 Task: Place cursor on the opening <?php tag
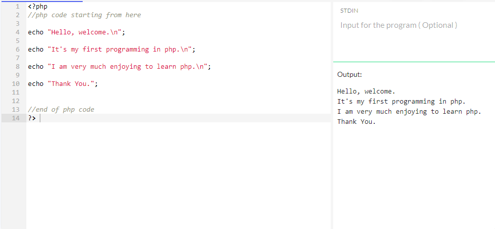(x=38, y=7)
